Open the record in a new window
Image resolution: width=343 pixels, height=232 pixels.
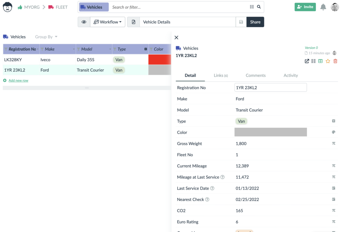(x=307, y=61)
